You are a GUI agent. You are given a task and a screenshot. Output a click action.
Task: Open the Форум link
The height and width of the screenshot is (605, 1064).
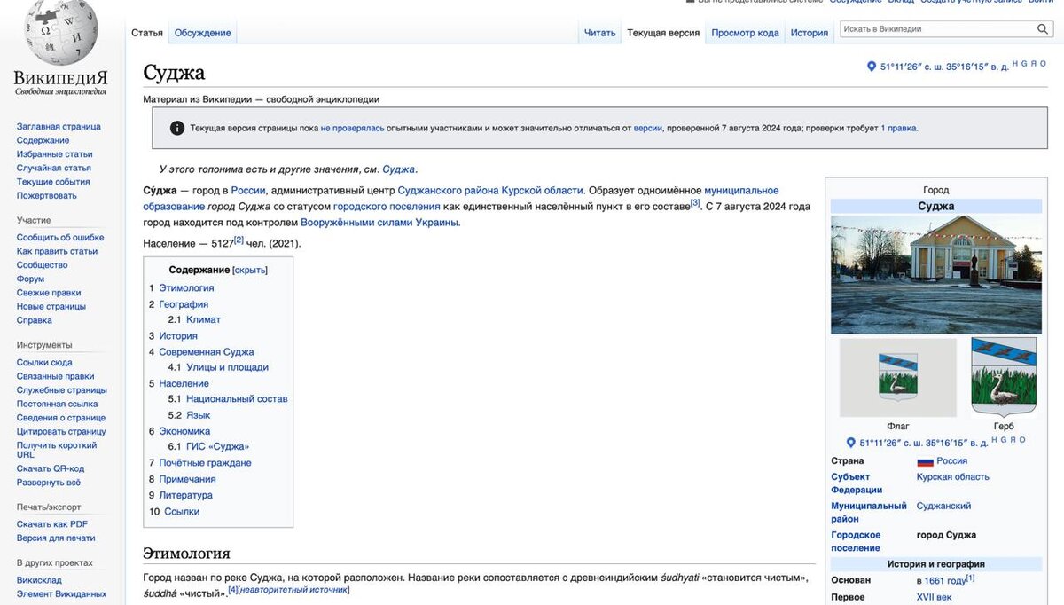click(x=30, y=279)
